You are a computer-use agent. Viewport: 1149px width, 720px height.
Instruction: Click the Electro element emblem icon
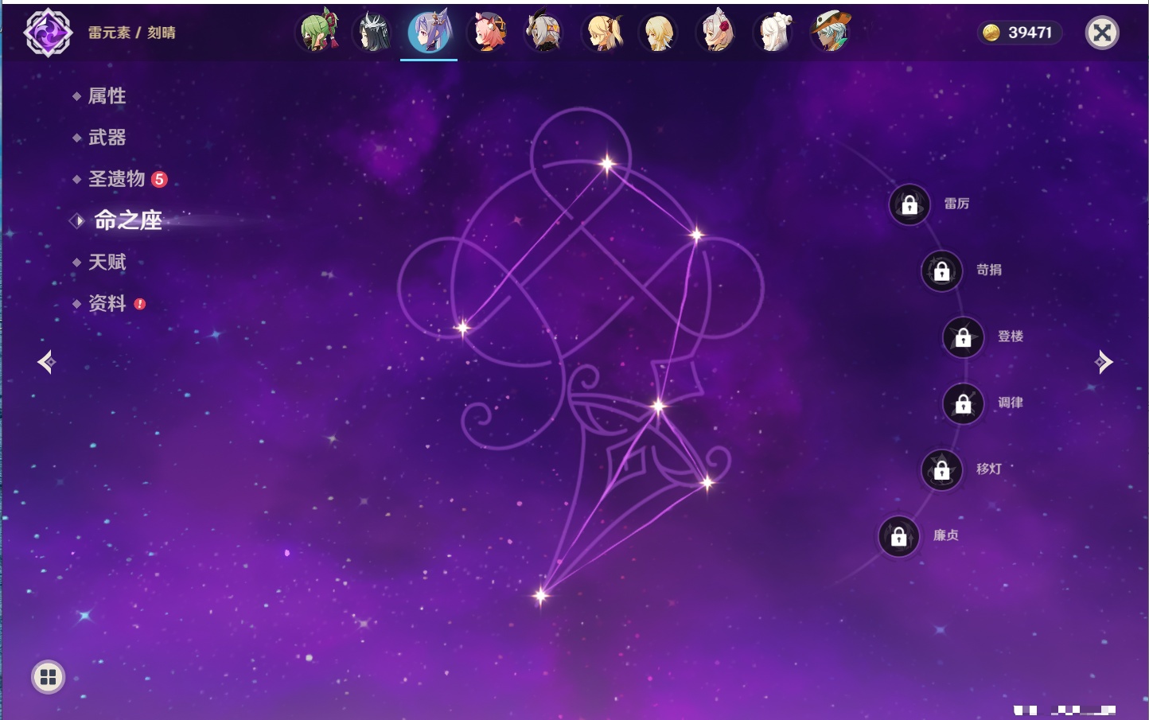(x=48, y=33)
